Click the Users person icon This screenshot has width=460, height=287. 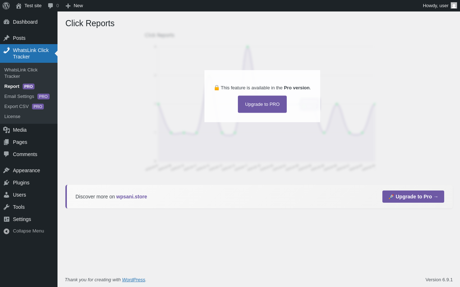[6, 195]
